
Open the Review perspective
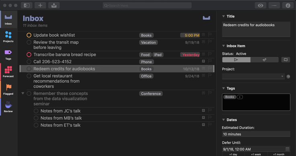coord(8,107)
